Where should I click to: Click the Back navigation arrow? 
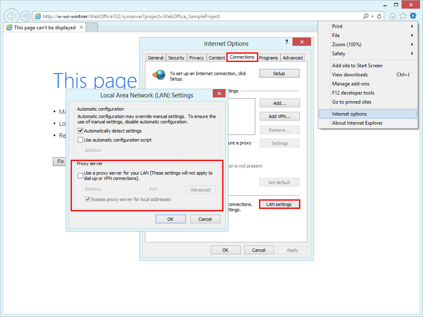click(x=11, y=16)
